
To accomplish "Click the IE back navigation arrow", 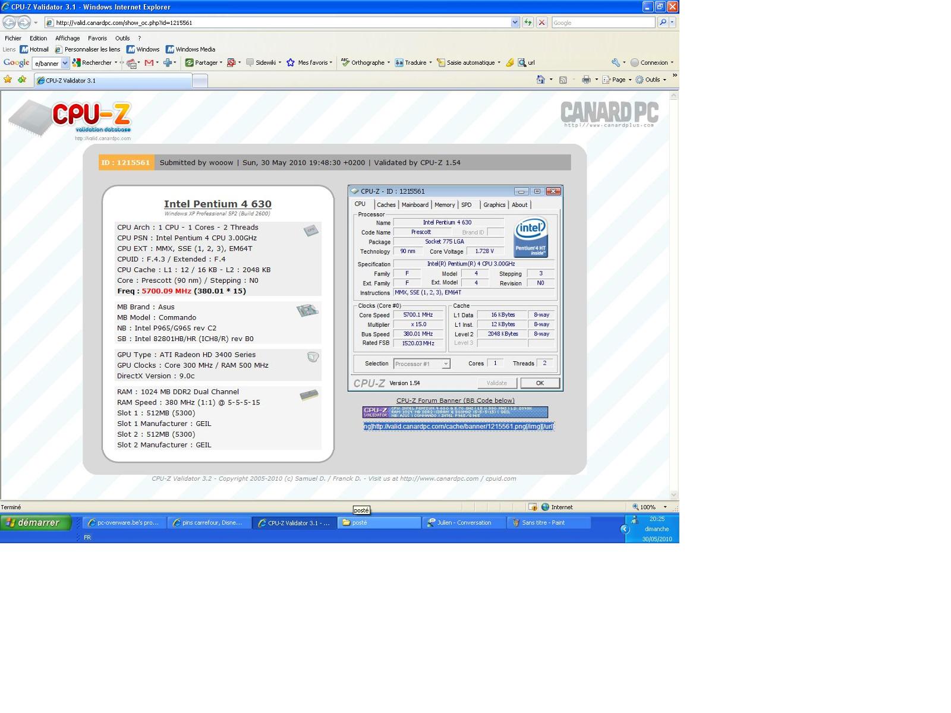I will (x=9, y=23).
